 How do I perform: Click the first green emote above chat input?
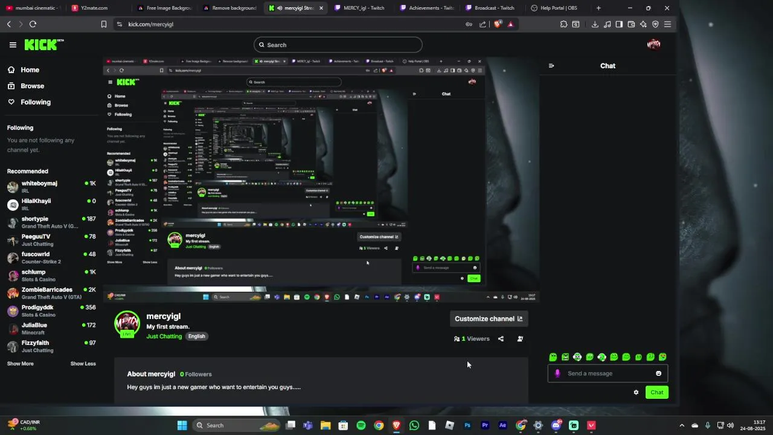point(553,357)
